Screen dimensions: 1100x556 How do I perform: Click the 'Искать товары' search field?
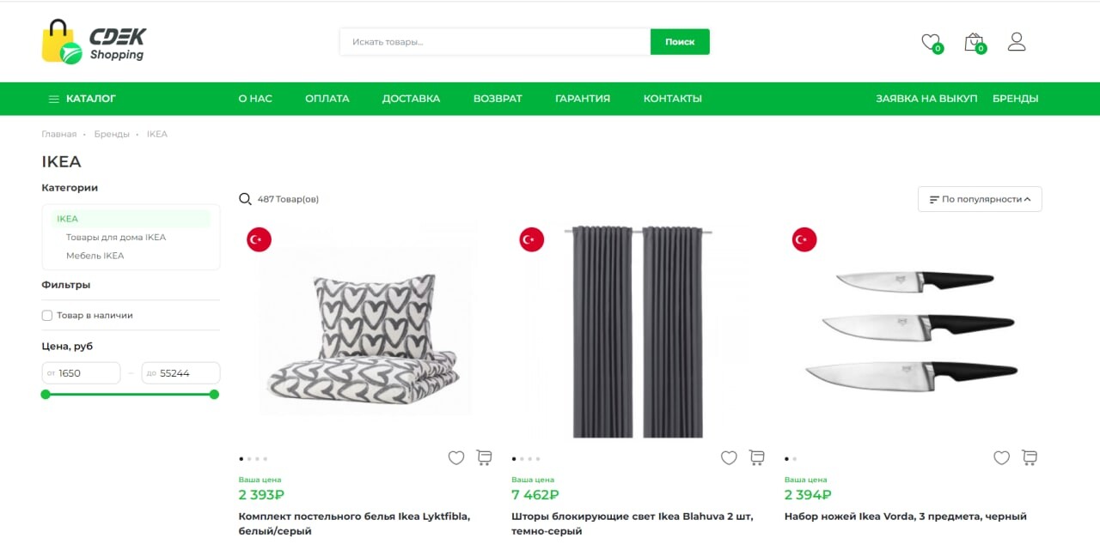(x=494, y=42)
